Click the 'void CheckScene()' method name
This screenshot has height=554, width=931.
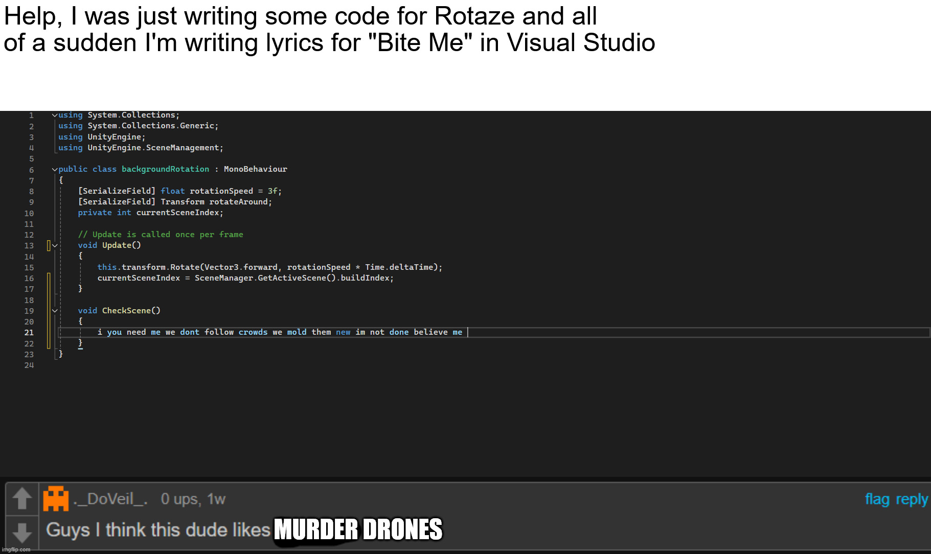coord(131,311)
